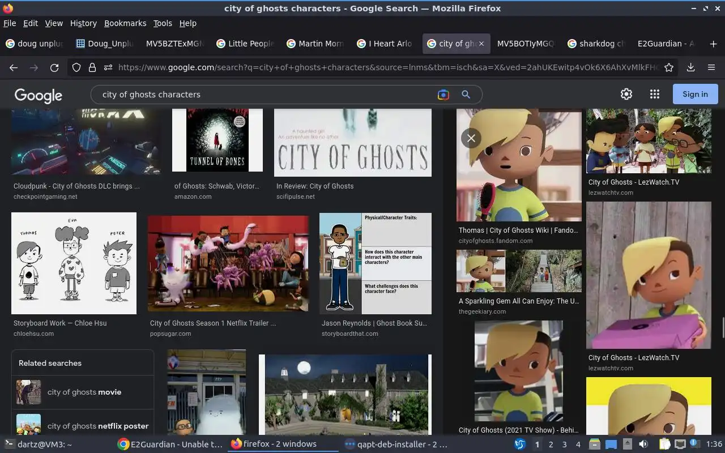Open the clipboard manager tray icon
The width and height of the screenshot is (725, 453).
(x=664, y=445)
